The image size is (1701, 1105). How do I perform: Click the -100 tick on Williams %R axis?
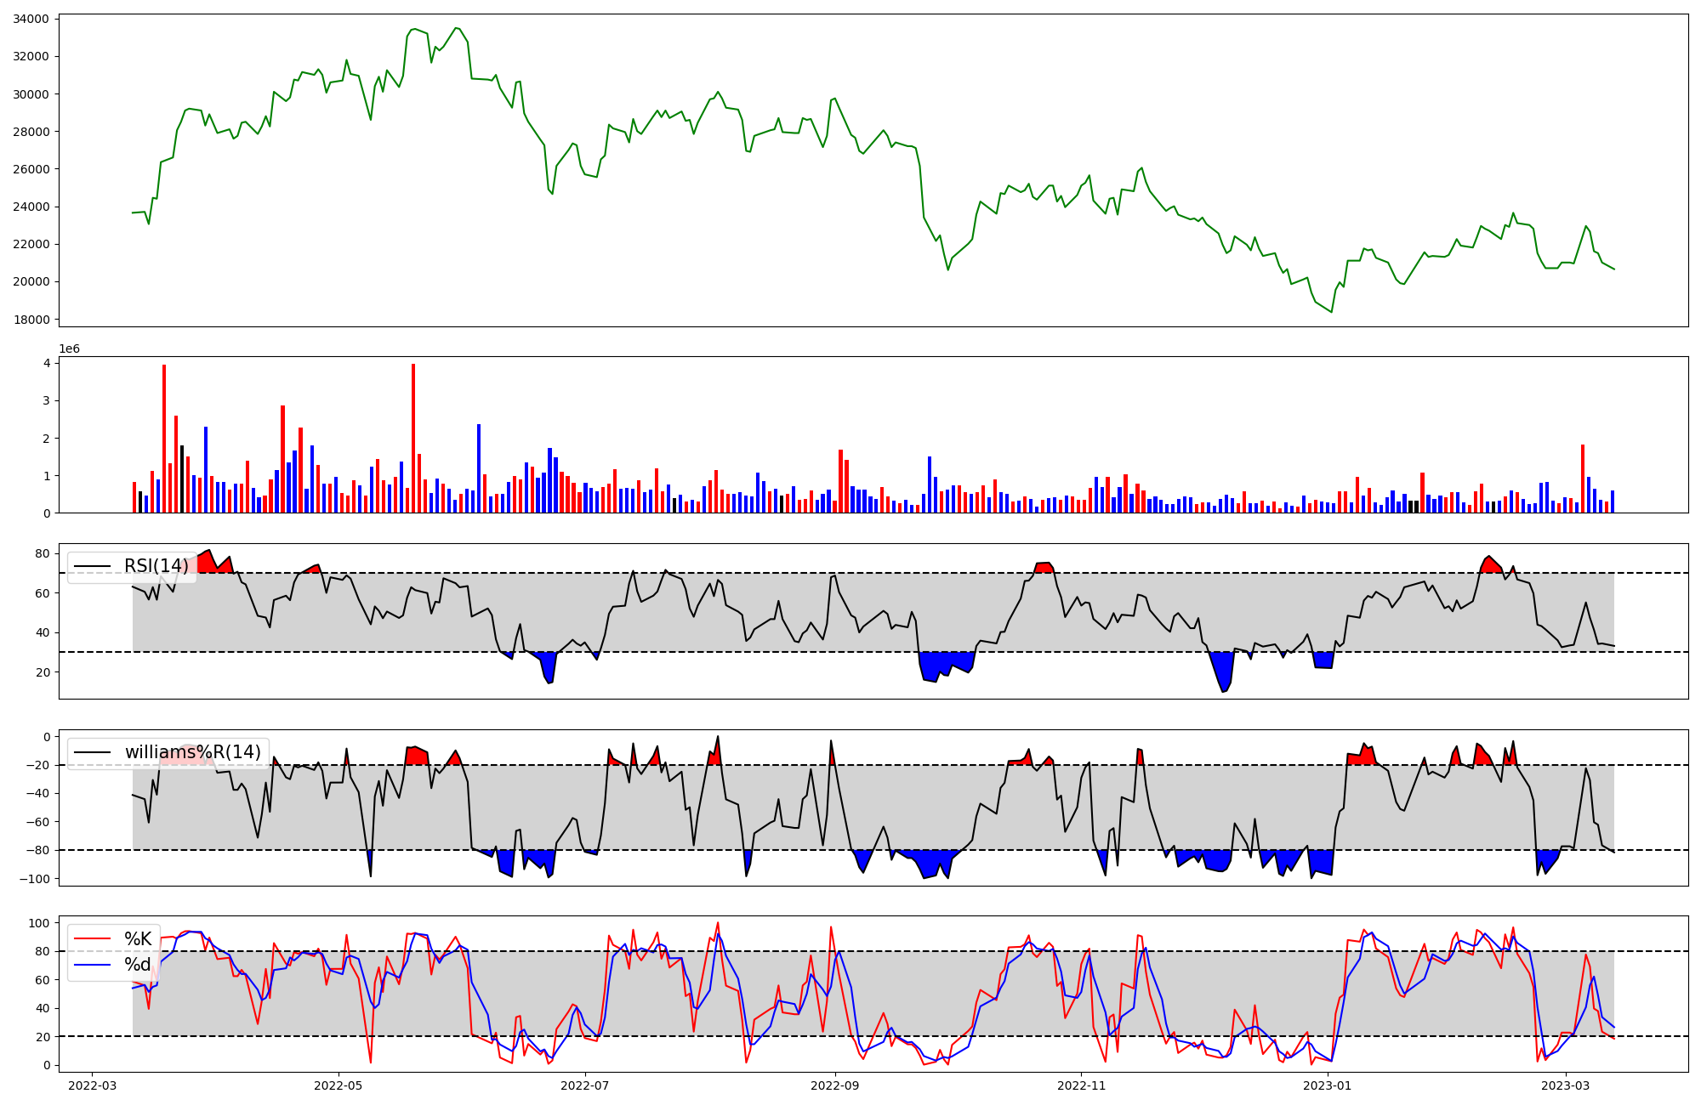36,879
